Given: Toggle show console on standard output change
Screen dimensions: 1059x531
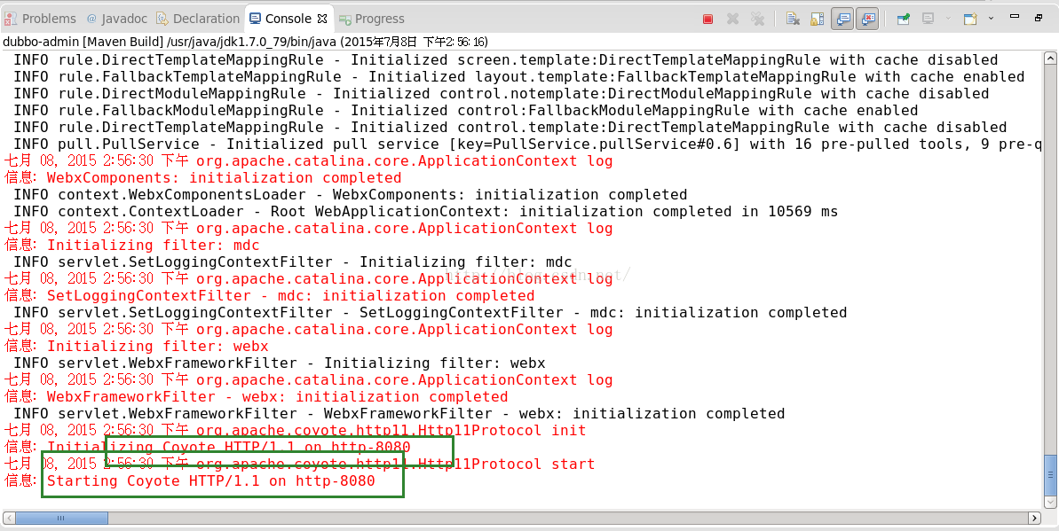Looking at the screenshot, I should pos(842,20).
